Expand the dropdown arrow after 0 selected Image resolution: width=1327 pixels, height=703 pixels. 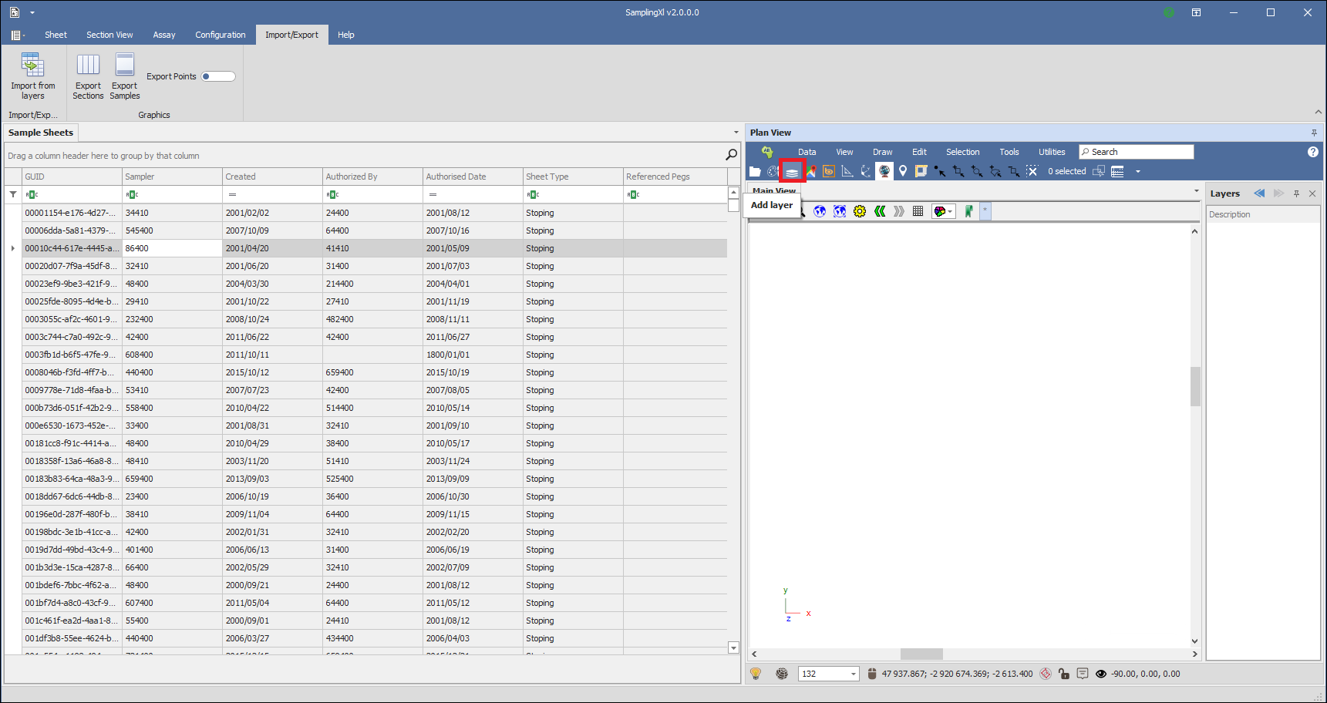pos(1138,171)
